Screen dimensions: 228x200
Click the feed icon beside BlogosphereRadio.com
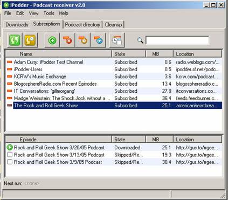10,84
